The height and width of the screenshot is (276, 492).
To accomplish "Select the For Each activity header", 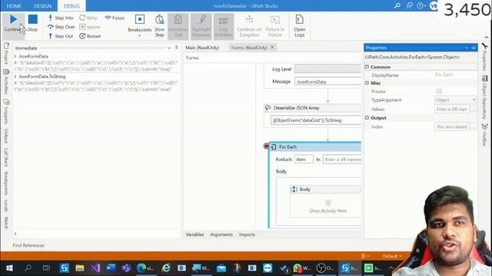I will 315,146.
